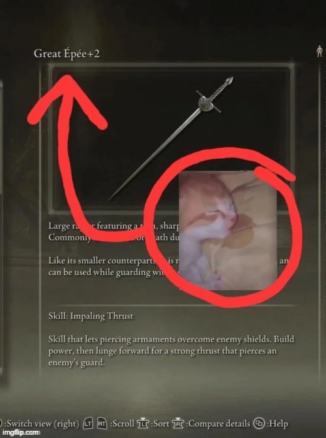The width and height of the screenshot is (326, 438).
Task: Click the RT trigger button icon
Action: [102, 424]
